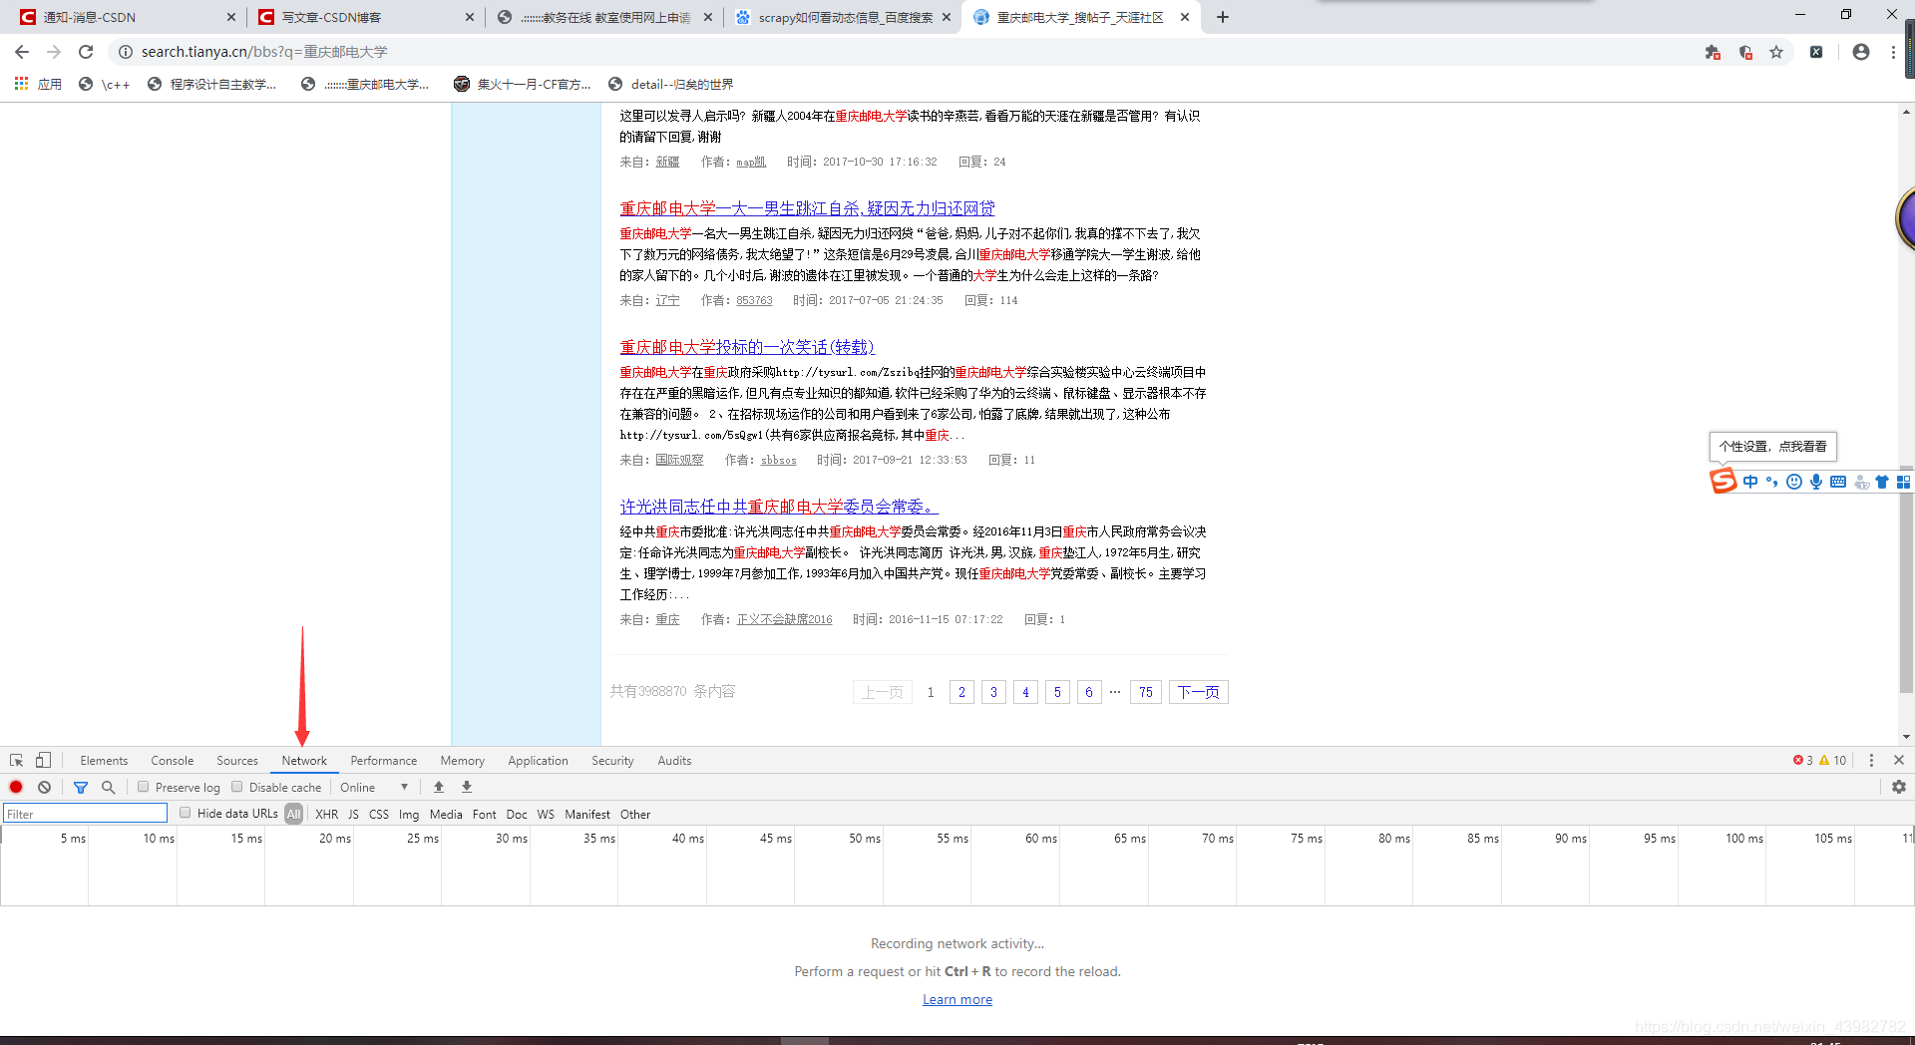
Task: Expand the Online throttling dropdown
Action: [374, 787]
